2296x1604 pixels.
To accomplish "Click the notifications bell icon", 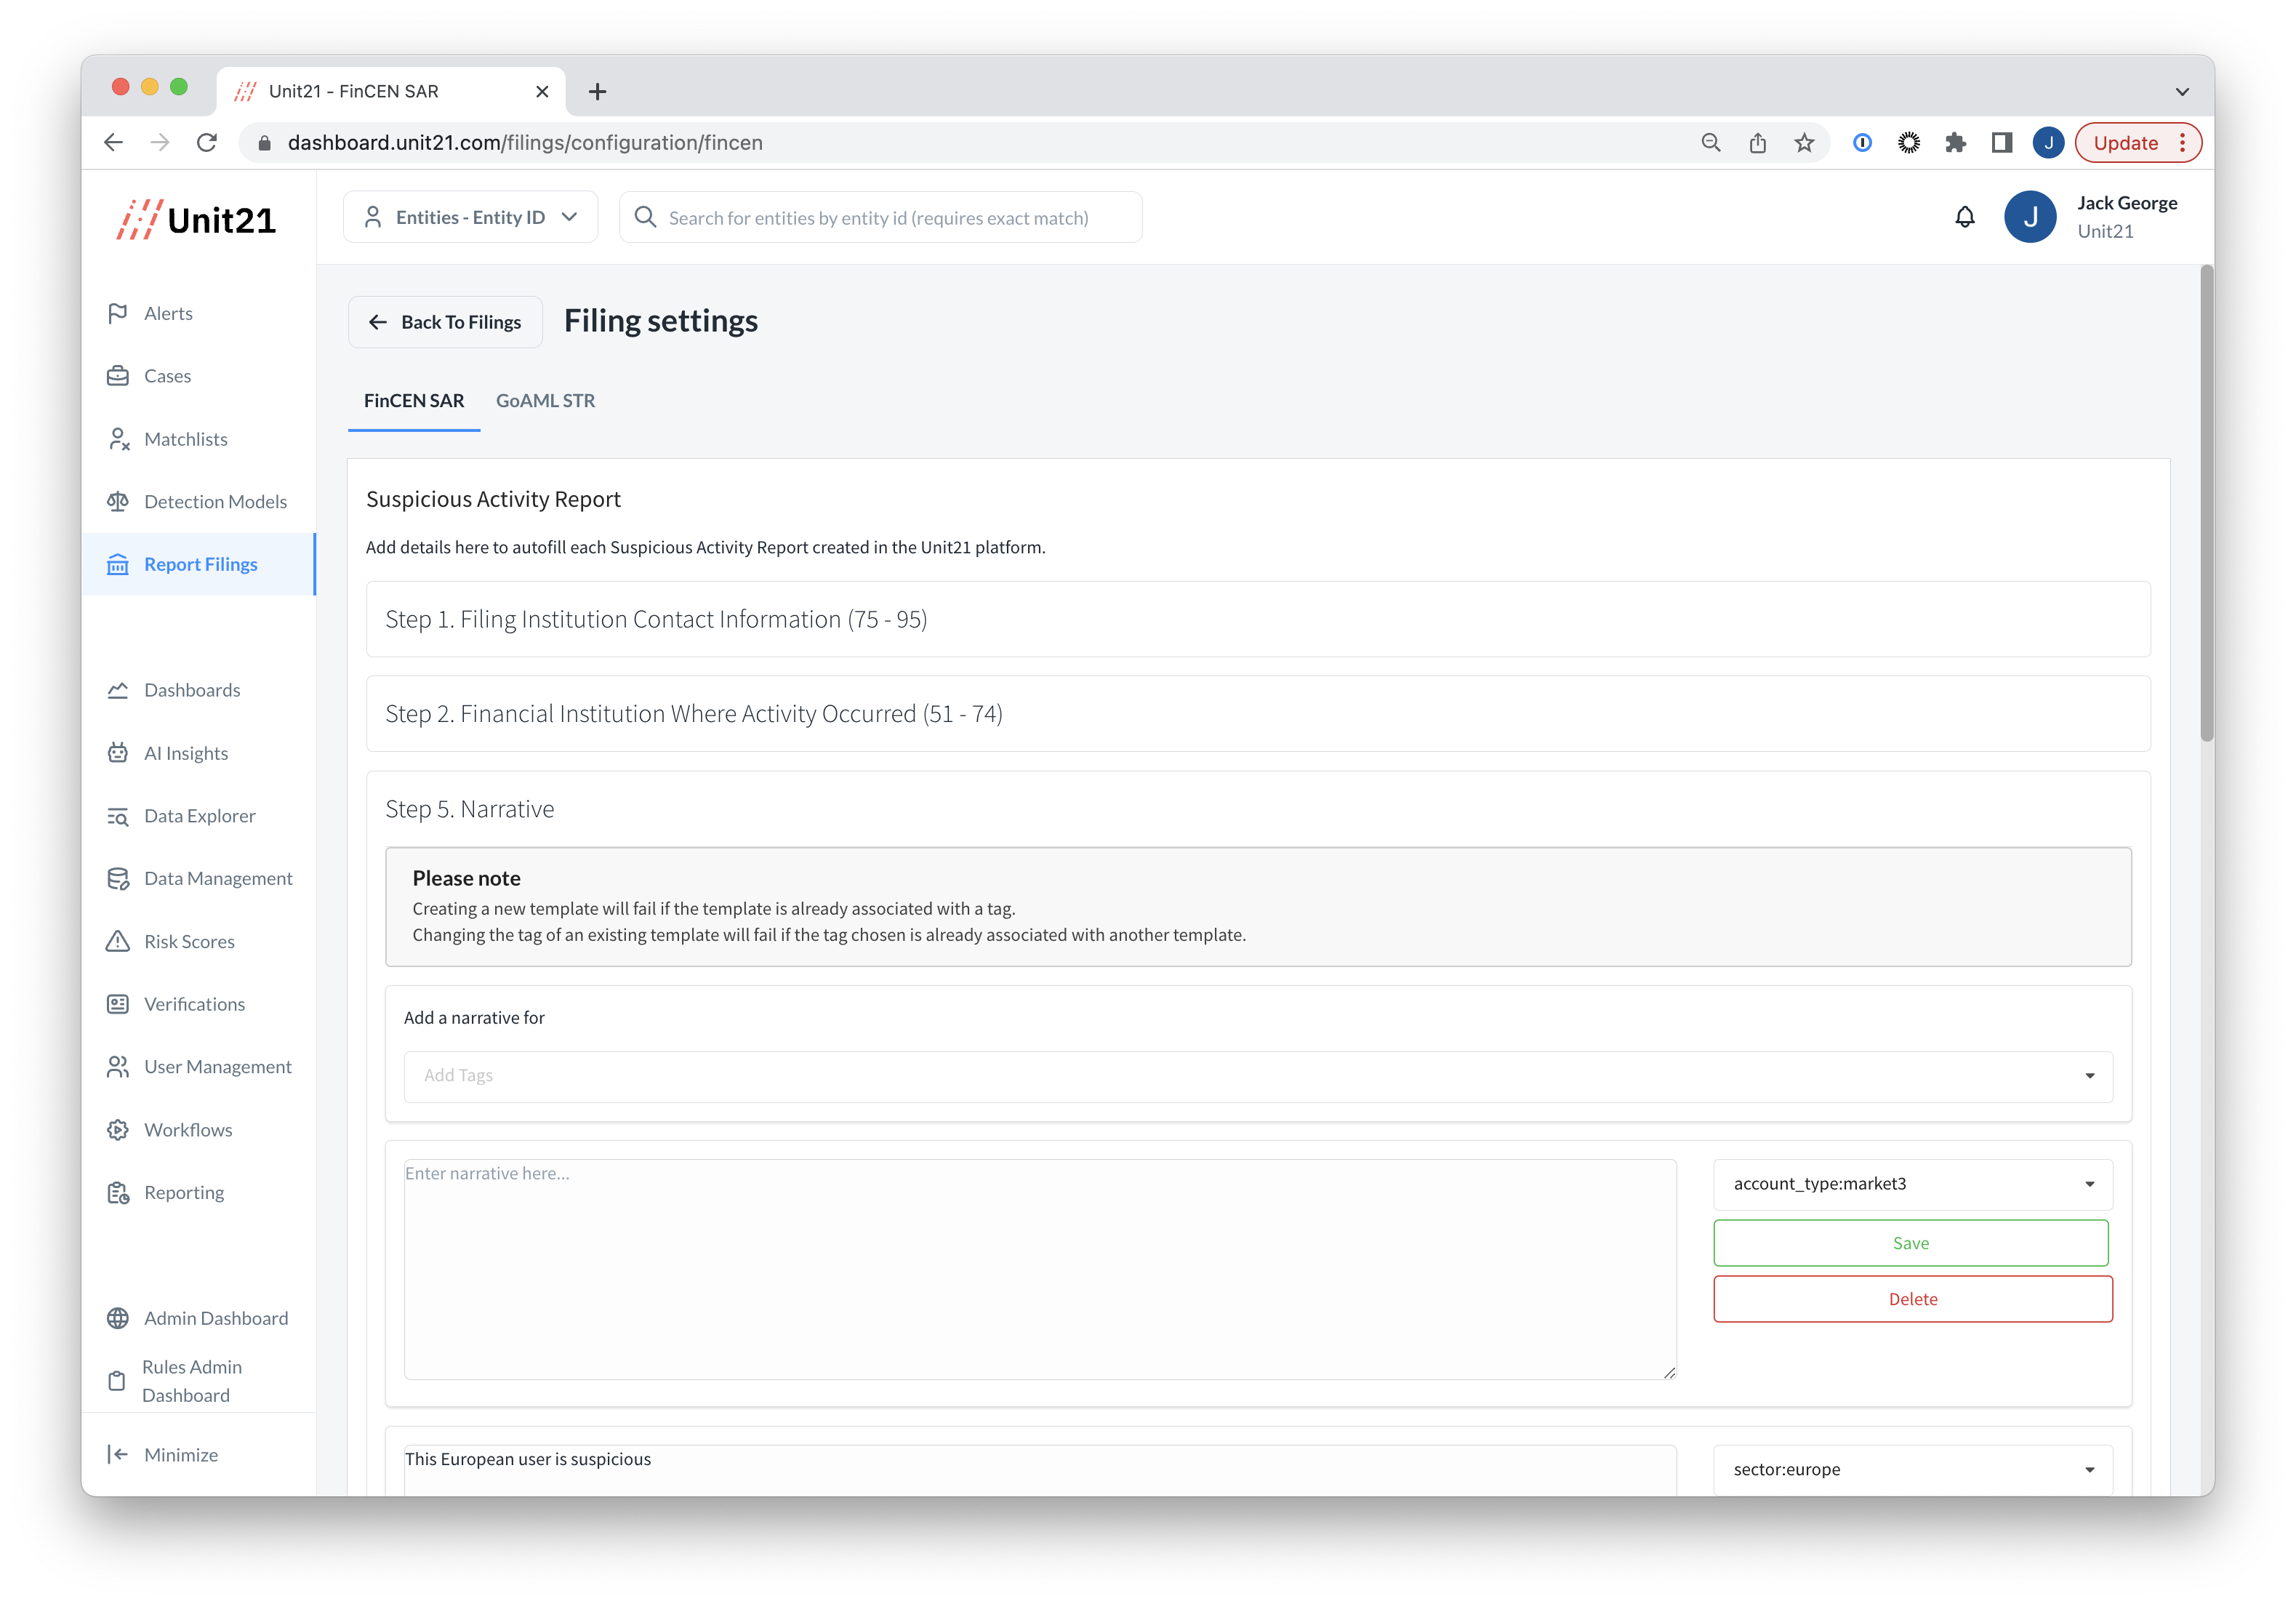I will click(1964, 217).
